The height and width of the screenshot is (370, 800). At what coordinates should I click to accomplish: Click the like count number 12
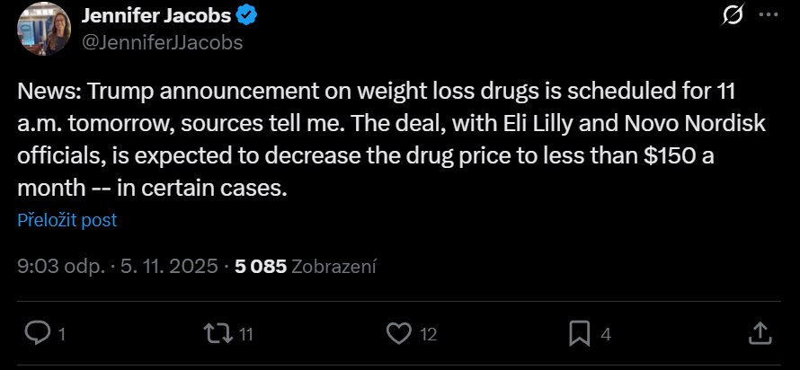coord(428,335)
